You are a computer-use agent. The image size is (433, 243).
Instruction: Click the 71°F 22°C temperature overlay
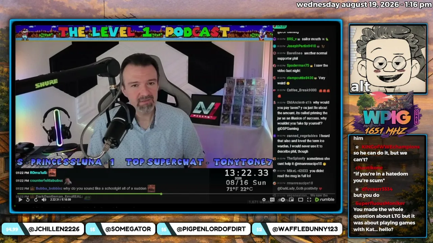pos(240,189)
